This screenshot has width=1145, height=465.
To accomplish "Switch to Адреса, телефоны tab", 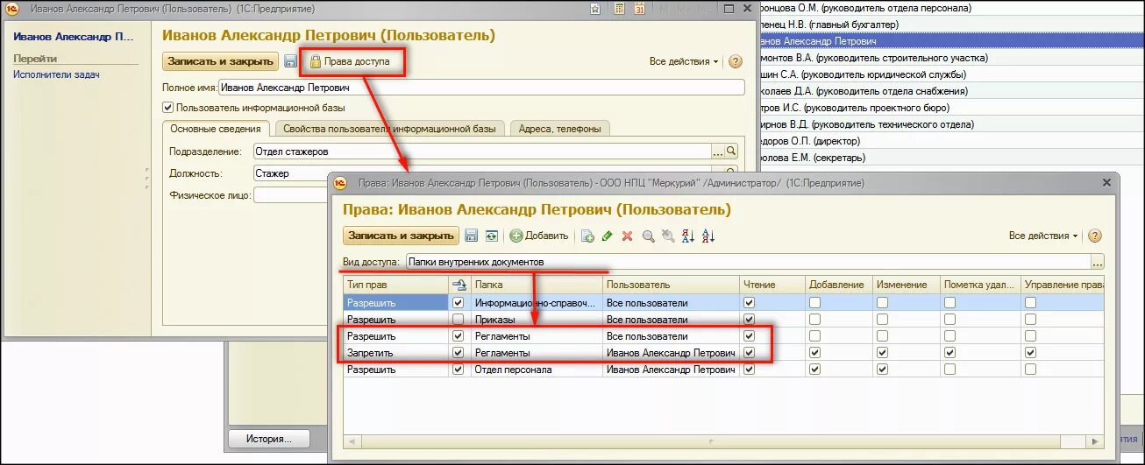I will (559, 129).
